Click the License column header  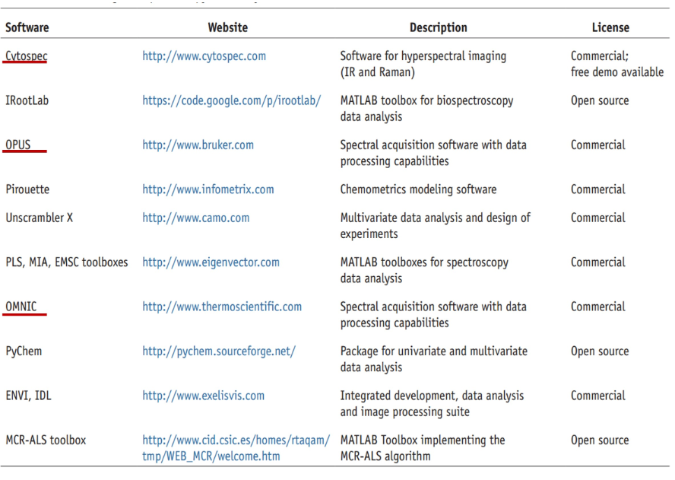[x=610, y=27]
